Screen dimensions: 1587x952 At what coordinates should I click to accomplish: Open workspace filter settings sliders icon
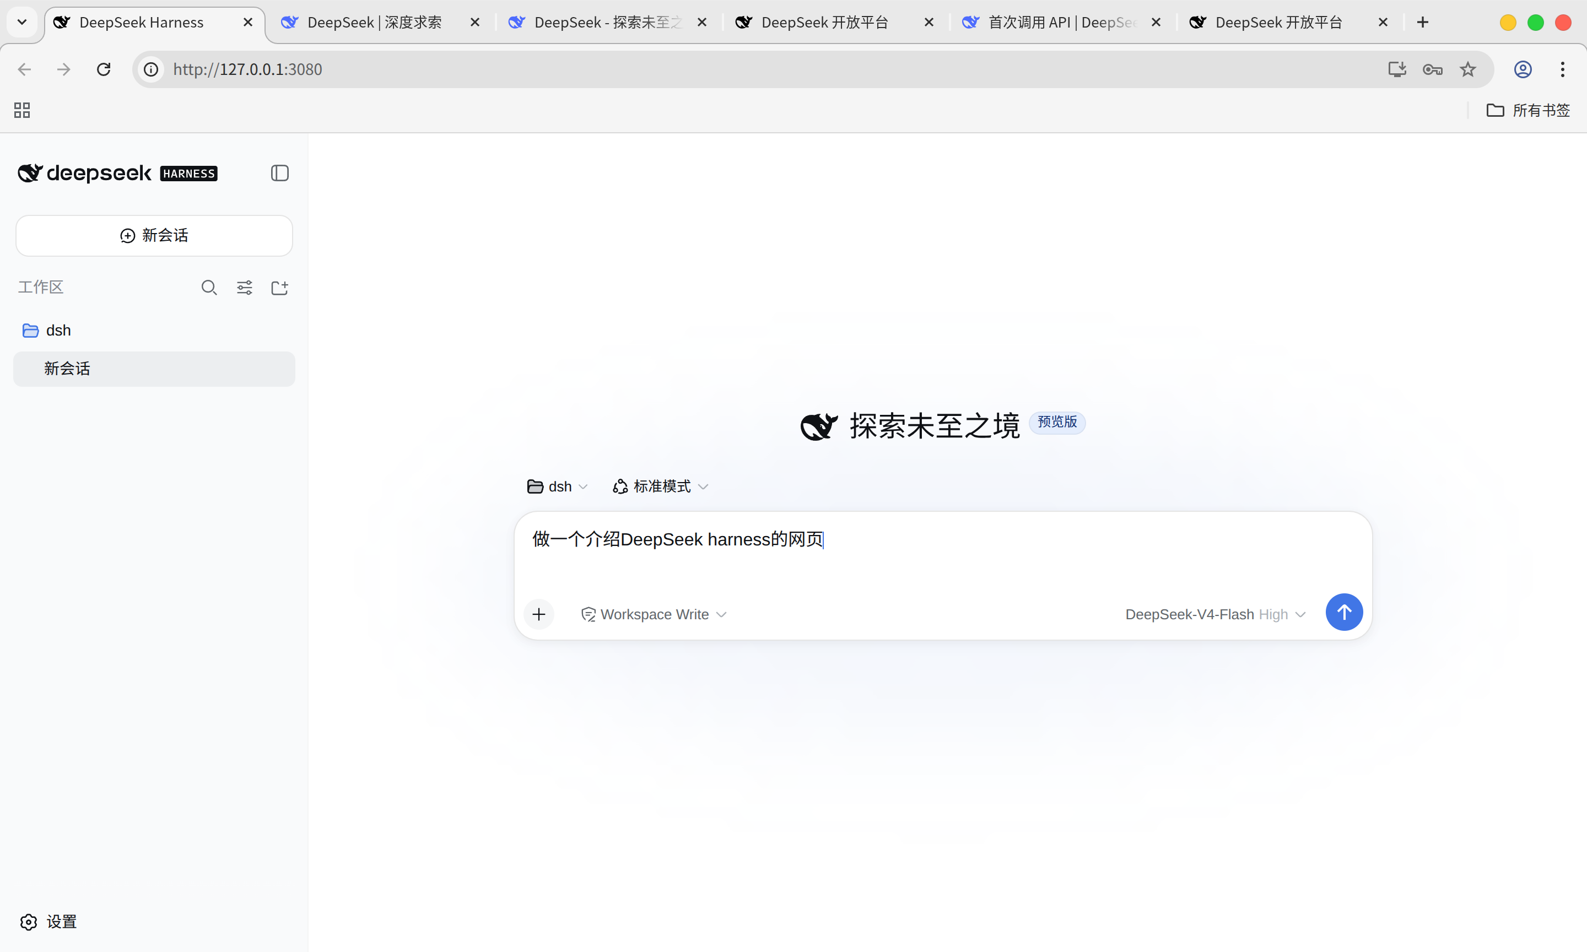click(245, 288)
